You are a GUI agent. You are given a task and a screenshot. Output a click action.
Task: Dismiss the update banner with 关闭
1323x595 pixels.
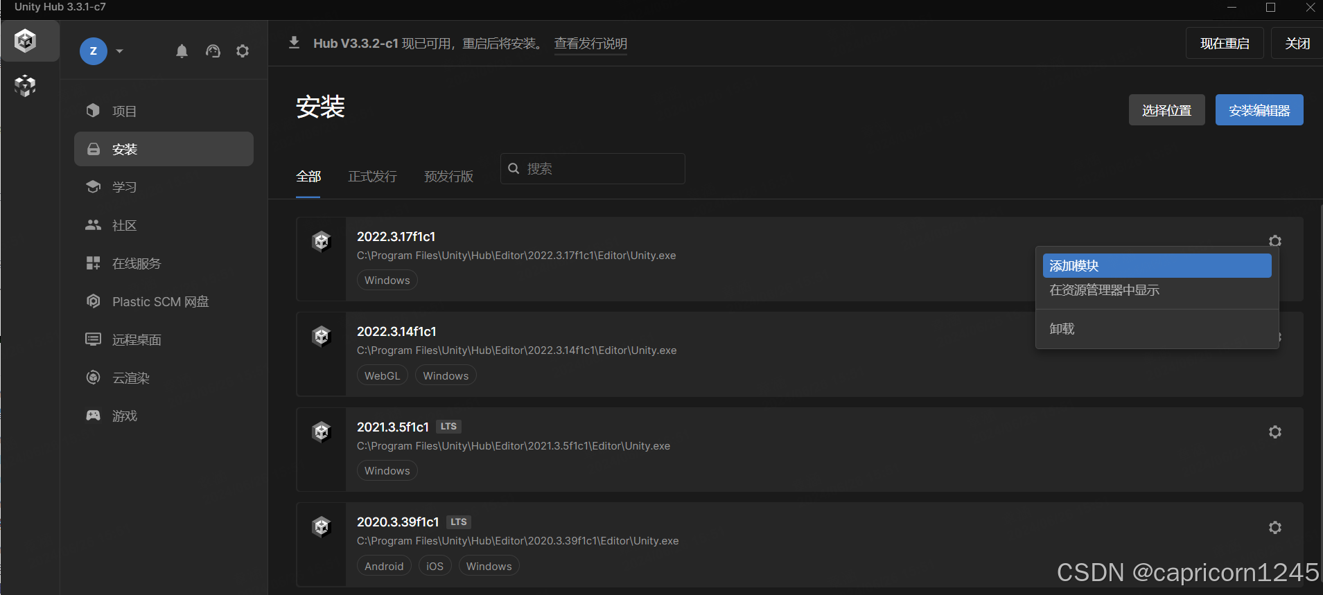[x=1297, y=43]
